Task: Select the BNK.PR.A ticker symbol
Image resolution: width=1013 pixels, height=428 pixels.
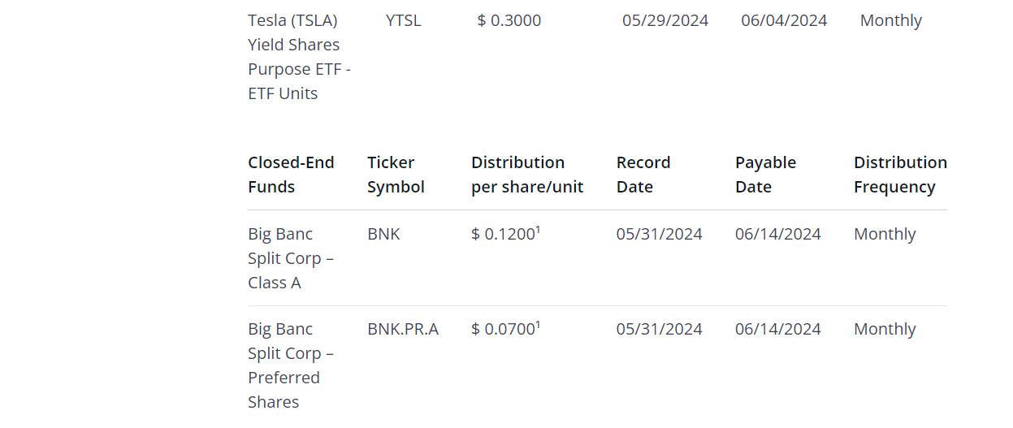Action: [403, 329]
